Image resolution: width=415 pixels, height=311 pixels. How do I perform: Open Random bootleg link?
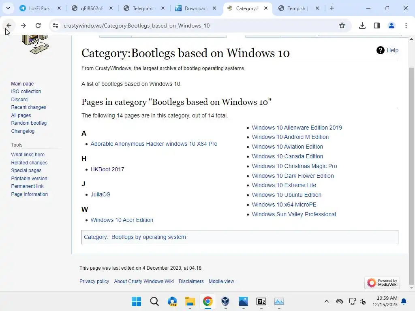(29, 123)
